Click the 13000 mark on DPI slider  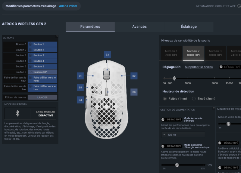pos(229,83)
